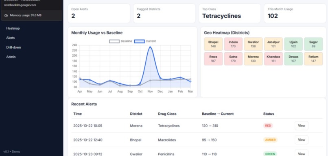View the Bhopal Macrolides alert
This screenshot has width=328, height=156.
tap(302, 140)
